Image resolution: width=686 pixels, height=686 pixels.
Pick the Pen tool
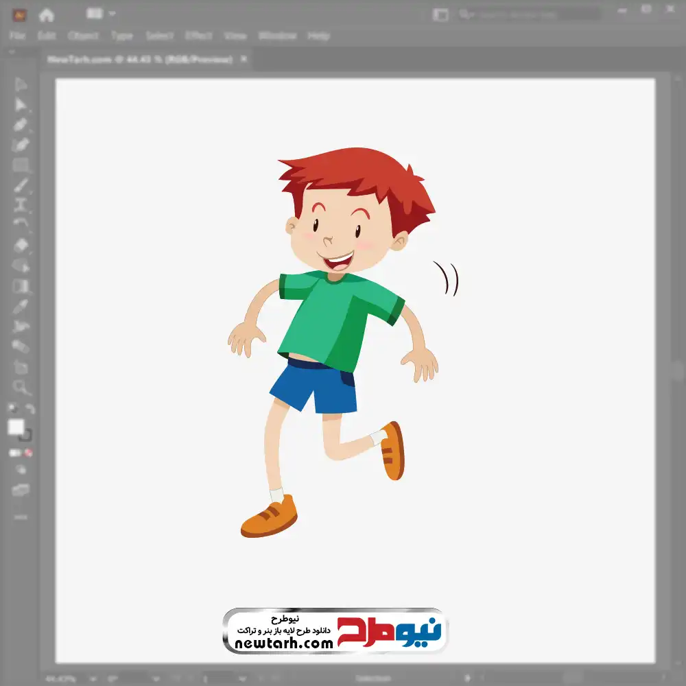pos(21,125)
